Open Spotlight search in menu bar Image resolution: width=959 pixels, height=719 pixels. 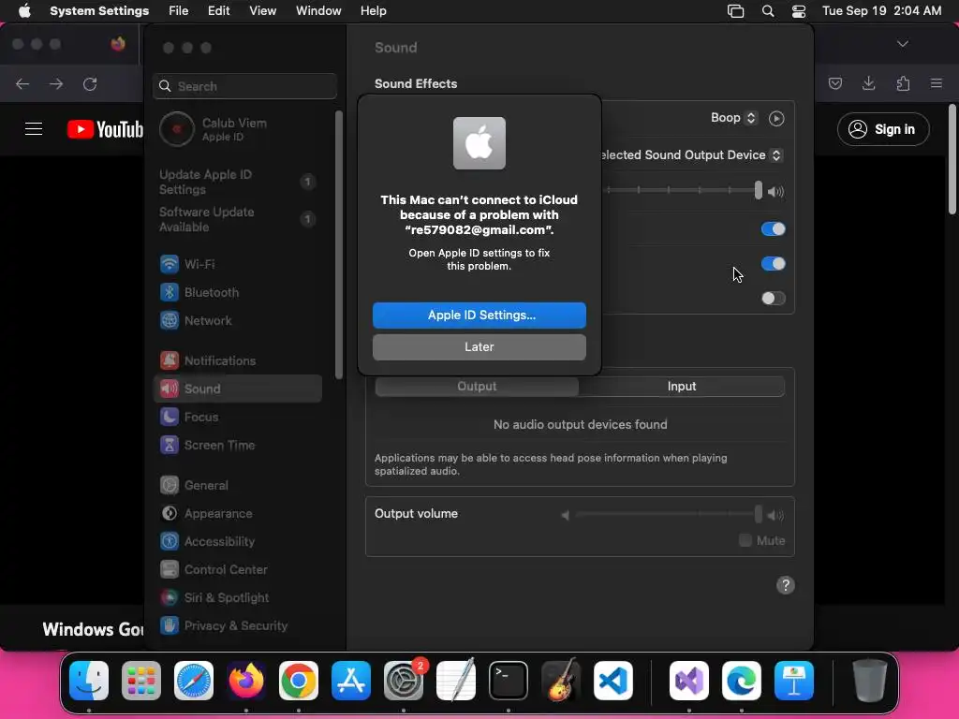click(768, 11)
